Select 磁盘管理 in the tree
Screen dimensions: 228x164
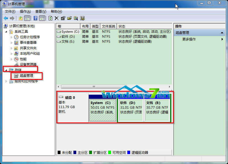27,75
